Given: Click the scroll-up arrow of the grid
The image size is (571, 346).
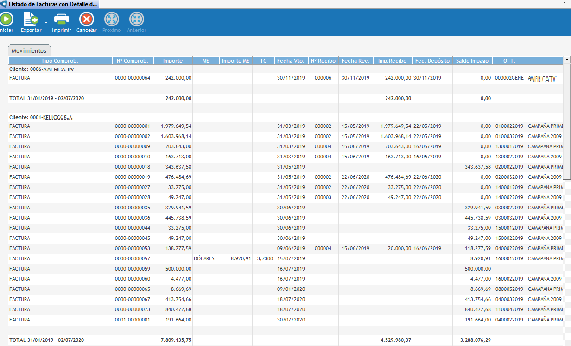Looking at the screenshot, I should [566, 60].
